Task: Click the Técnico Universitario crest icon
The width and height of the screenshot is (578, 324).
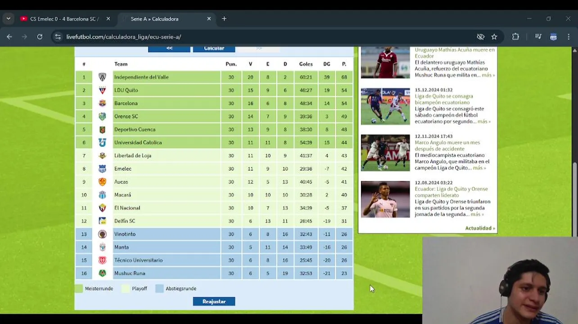Action: [102, 260]
